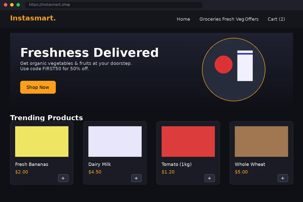Select the Dairy Milk product name
The image size is (303, 202).
click(x=100, y=164)
